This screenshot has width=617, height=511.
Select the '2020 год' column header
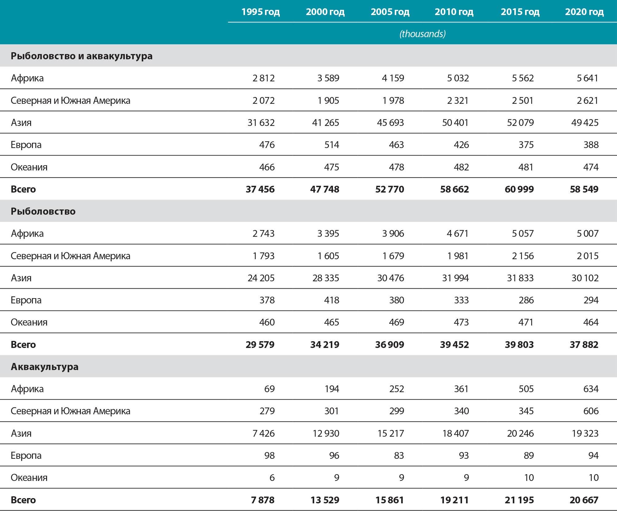584,12
